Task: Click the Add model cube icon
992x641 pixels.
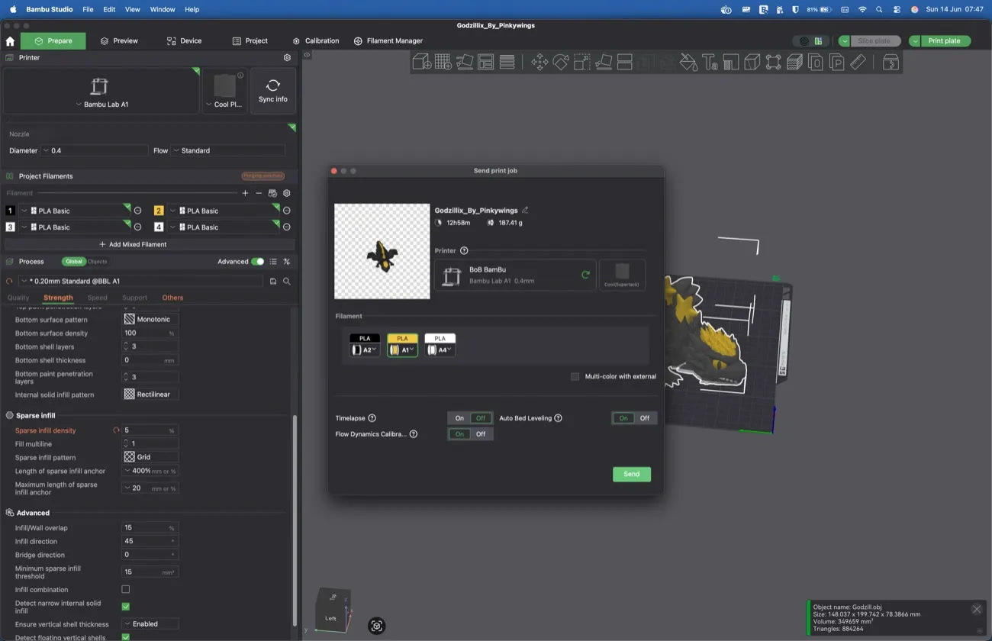Action: (421, 63)
